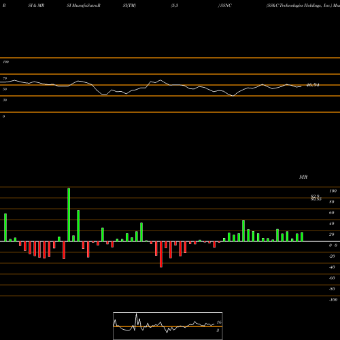Screen dimensions: 340x340
Task: Click the "SS&C Technologies Holdings, Inc." title
Action: 299,5
